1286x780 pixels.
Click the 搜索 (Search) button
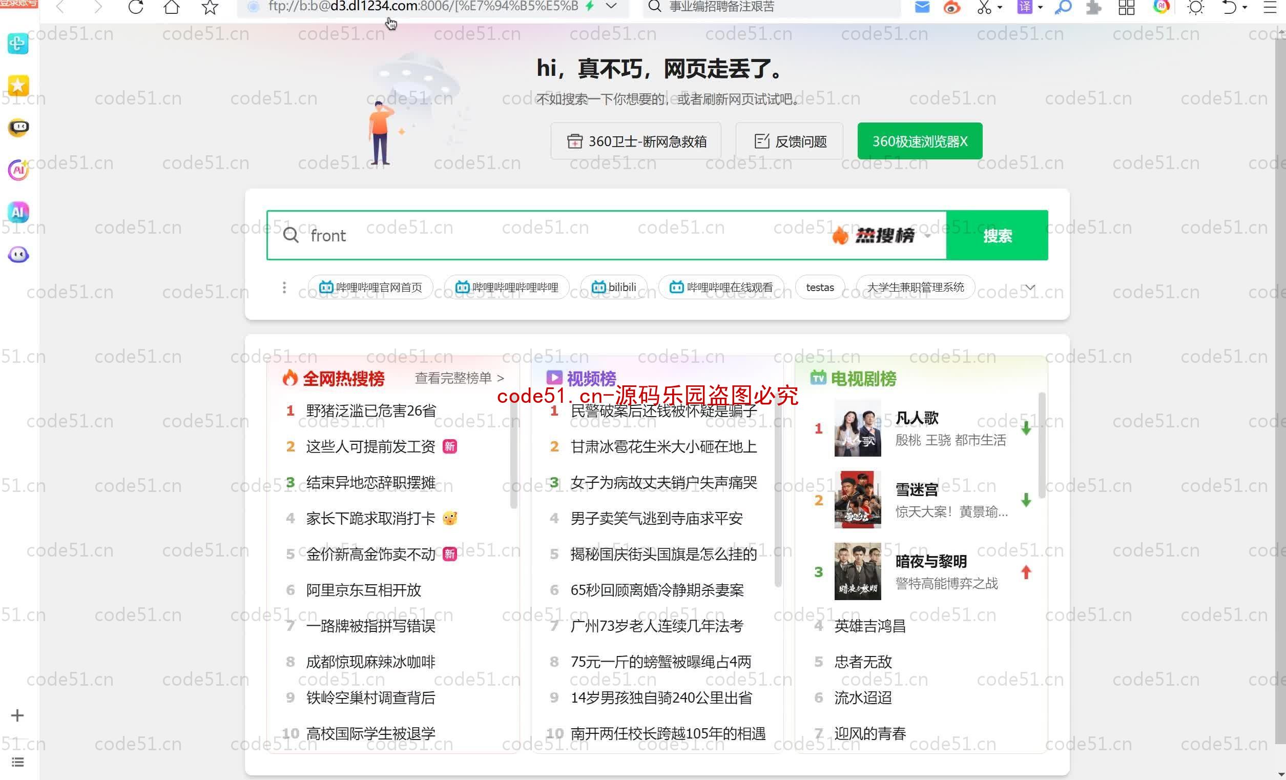pos(998,235)
